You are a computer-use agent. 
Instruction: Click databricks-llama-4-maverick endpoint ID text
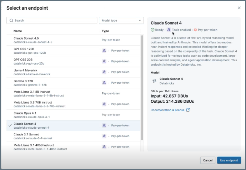tap(32, 74)
